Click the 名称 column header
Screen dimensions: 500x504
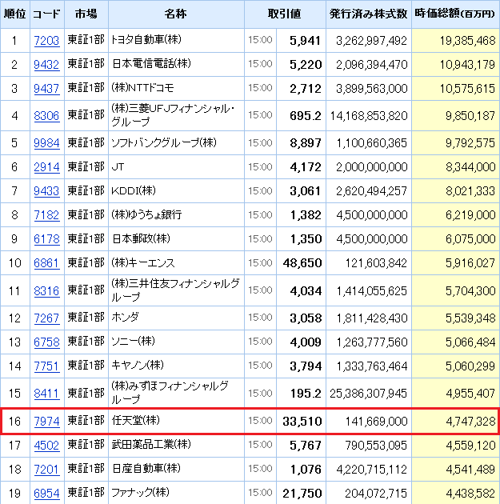pyautogui.click(x=176, y=14)
